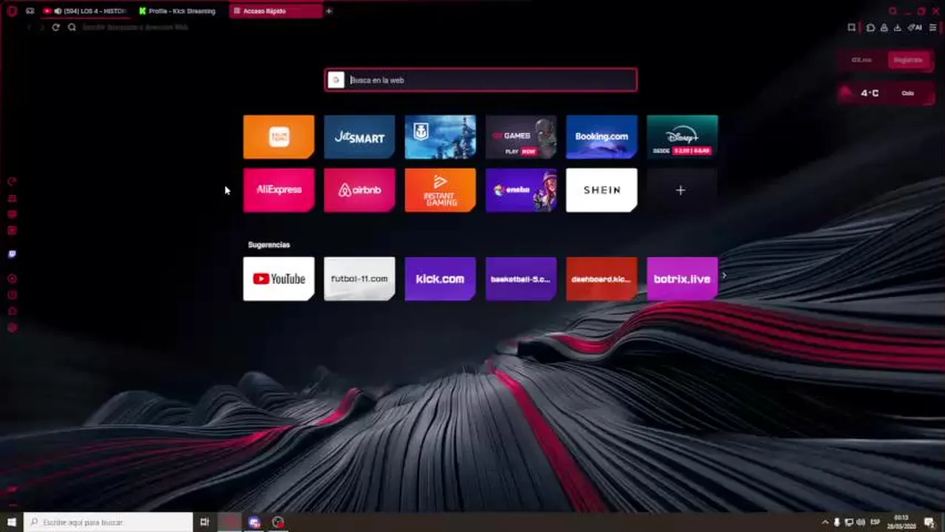Open the extensions cube icon
945x532 pixels.
coord(870,27)
